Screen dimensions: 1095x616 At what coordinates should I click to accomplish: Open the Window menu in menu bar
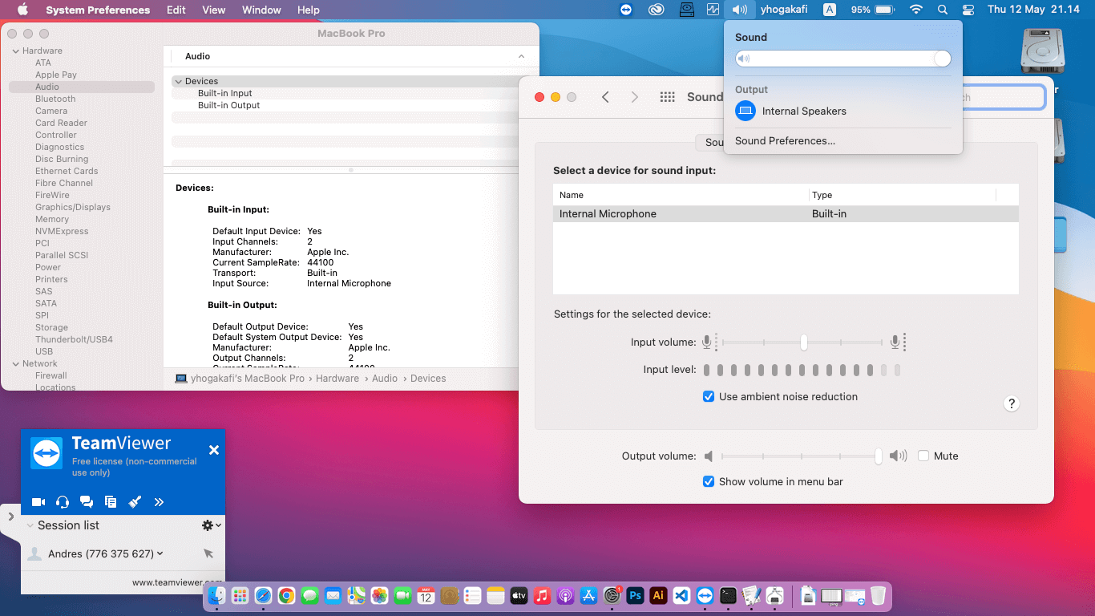pos(261,10)
